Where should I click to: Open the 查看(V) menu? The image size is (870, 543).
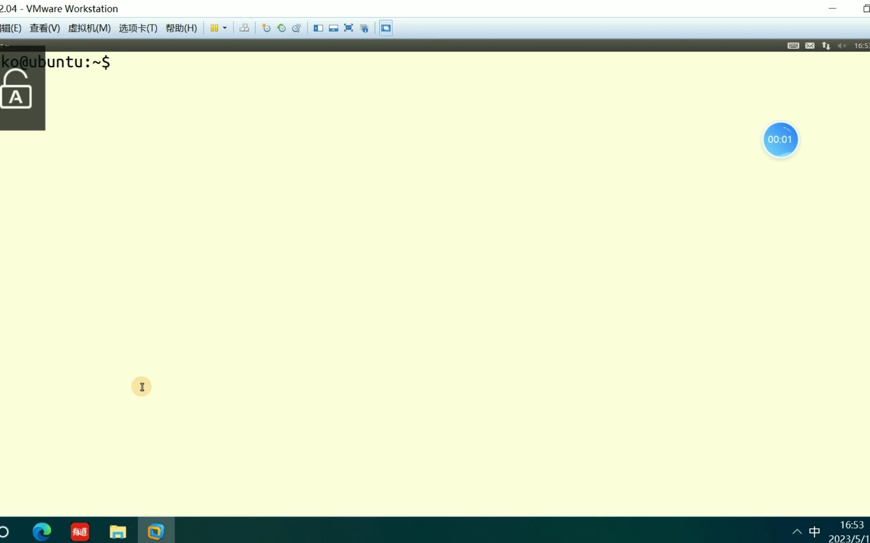[x=44, y=28]
